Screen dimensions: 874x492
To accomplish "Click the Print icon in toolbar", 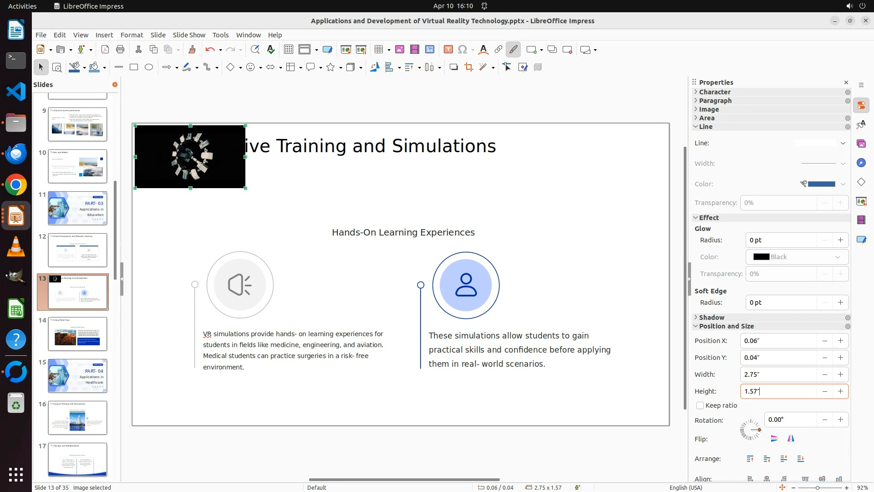I will pyautogui.click(x=120, y=50).
